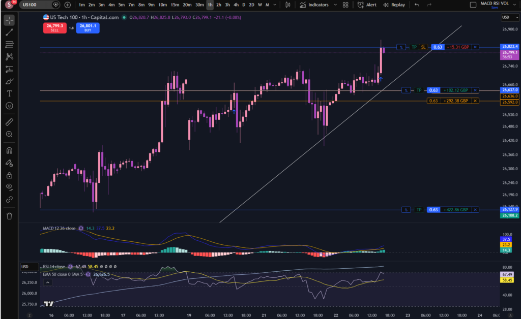Viewport: 521px width, 319px height.
Task: Select the trend line drawing tool
Action: pos(9,32)
